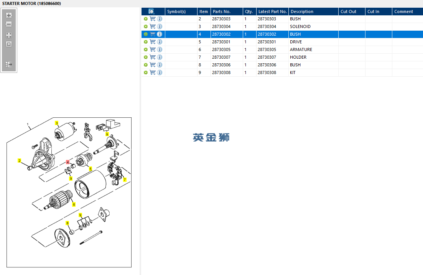The height and width of the screenshot is (275, 423).
Task: Click gear icon for DRIVE row
Action: (x=146, y=42)
